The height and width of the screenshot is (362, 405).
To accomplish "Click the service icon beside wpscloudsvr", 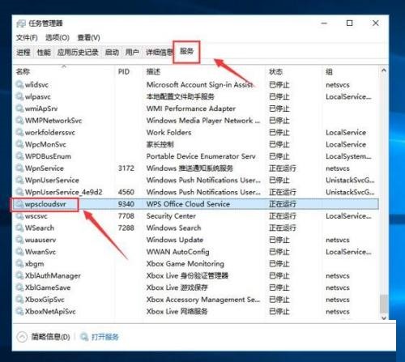I will pos(19,204).
